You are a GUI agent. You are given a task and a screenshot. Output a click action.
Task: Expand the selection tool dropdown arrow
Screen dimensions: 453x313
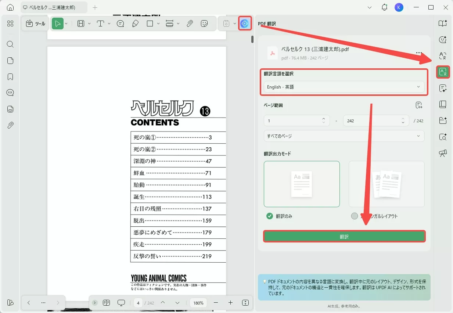point(66,24)
